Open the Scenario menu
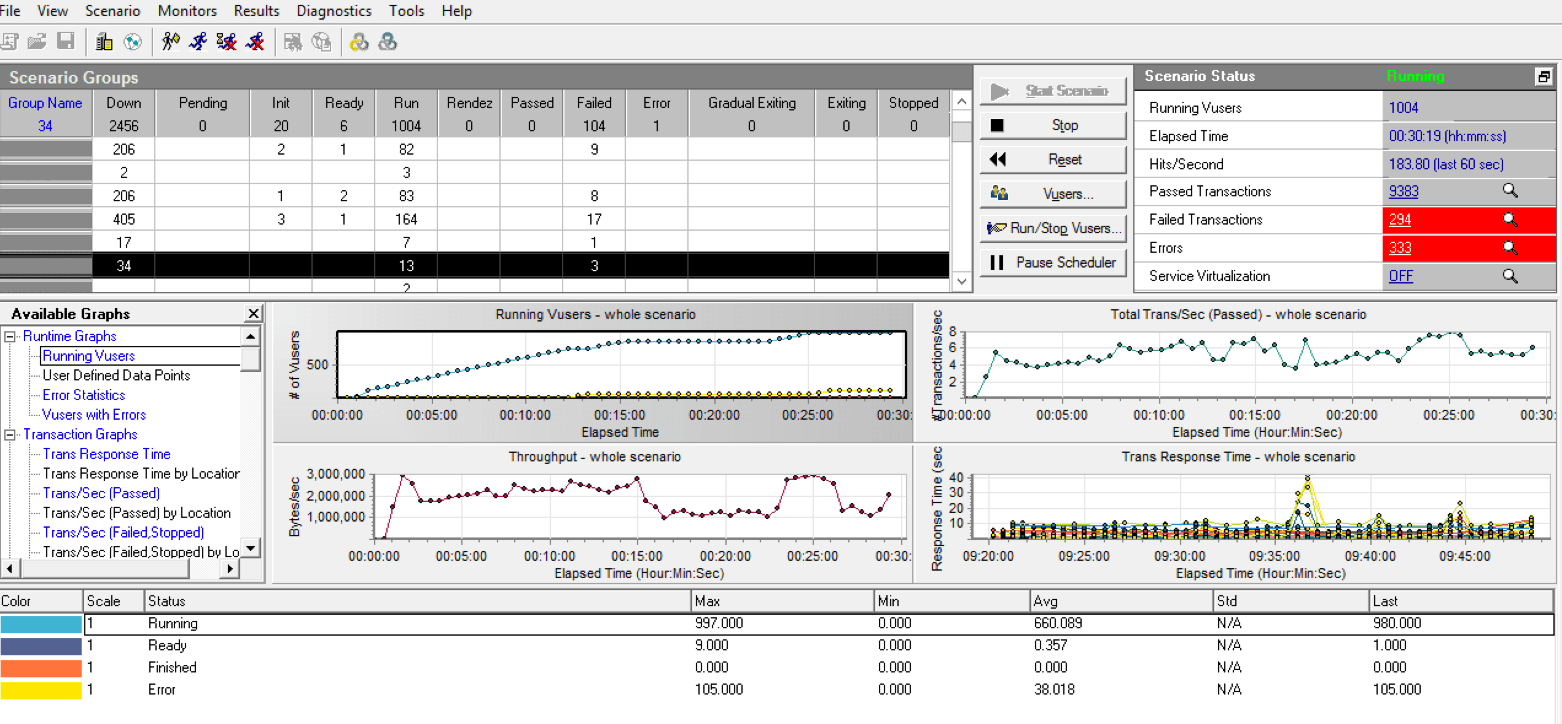 pyautogui.click(x=112, y=10)
